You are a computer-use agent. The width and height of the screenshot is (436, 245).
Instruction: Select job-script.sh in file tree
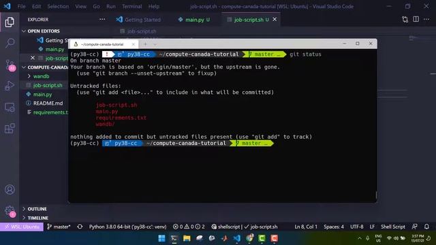coord(48,85)
